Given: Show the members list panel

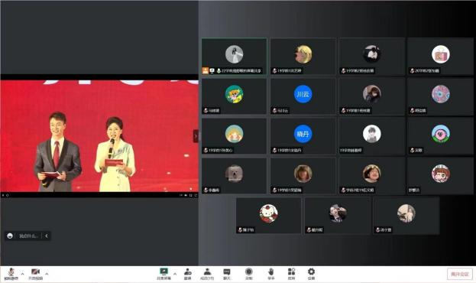Looking at the screenshot, I should (207, 274).
